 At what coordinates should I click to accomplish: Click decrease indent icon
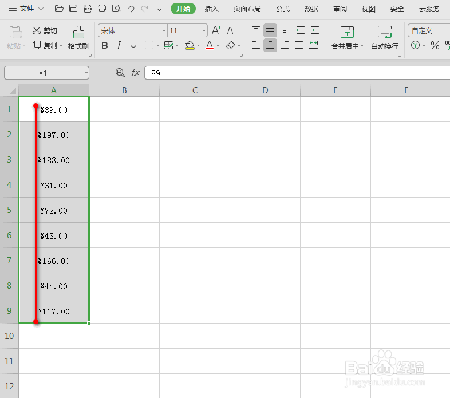click(x=301, y=30)
